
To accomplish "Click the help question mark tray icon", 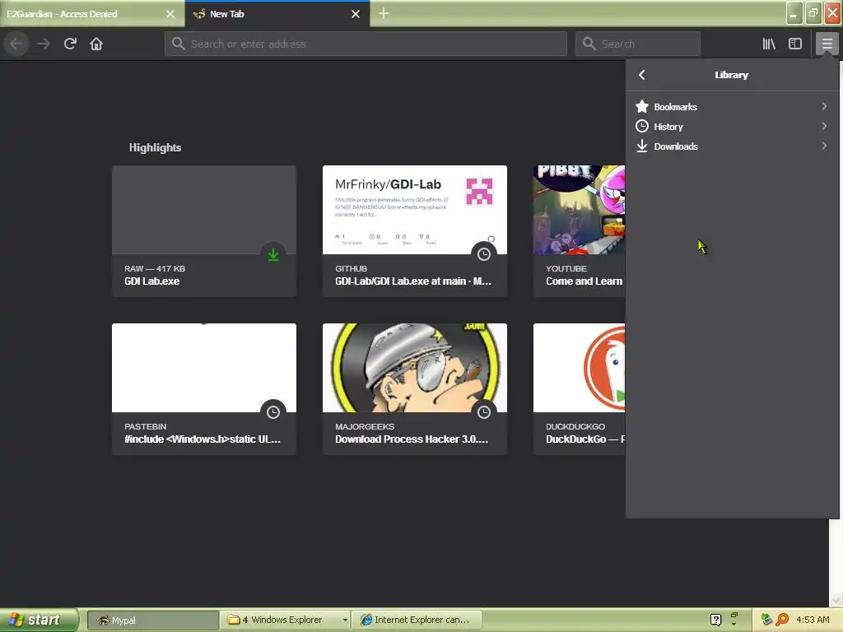I will [715, 620].
